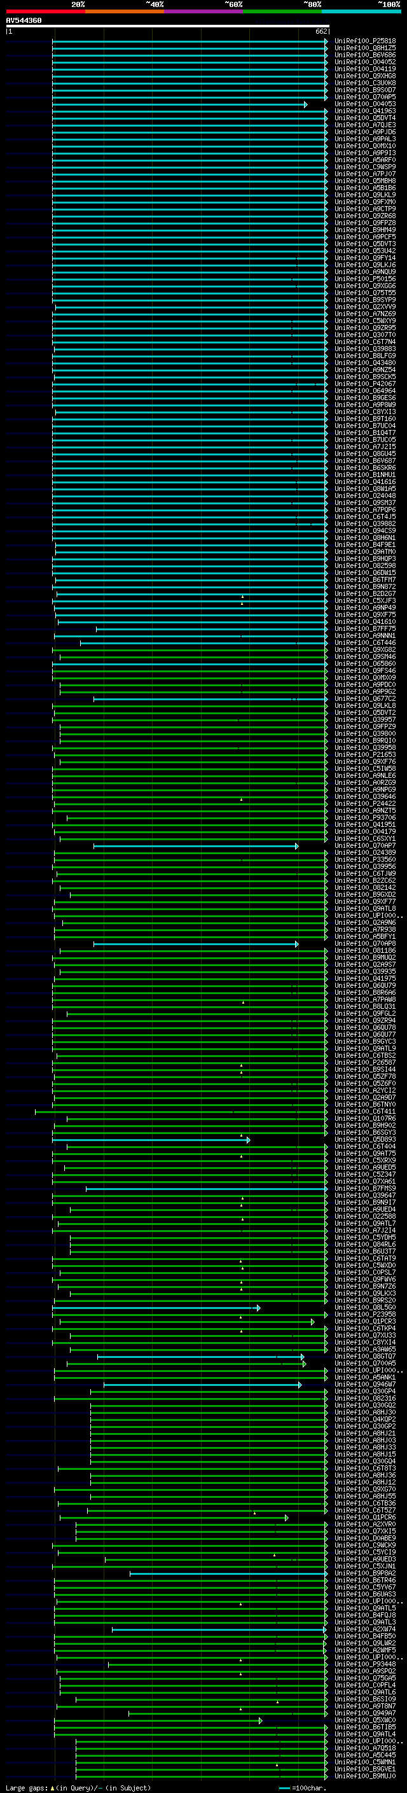This screenshot has height=1793, width=407.
Task: Select hit UniRef100_C6T8T3
Action: [364, 1469]
